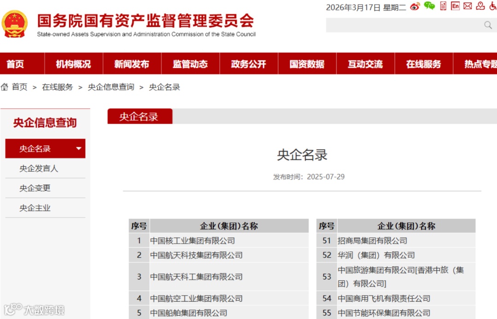Image resolution: width=497 pixels, height=319 pixels.
Task: Click table row 中国旅游集团有限公司
Action: [x=396, y=277]
